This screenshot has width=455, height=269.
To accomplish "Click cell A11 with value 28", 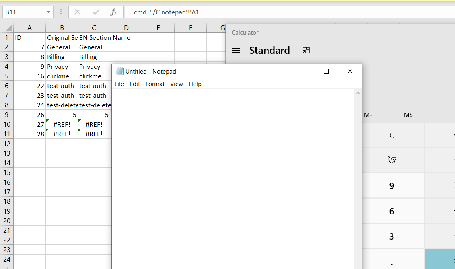I will [x=30, y=134].
